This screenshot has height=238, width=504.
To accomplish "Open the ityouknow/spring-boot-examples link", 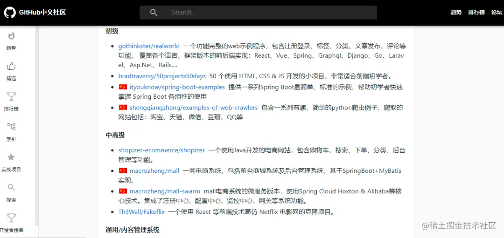I will pos(177,87).
